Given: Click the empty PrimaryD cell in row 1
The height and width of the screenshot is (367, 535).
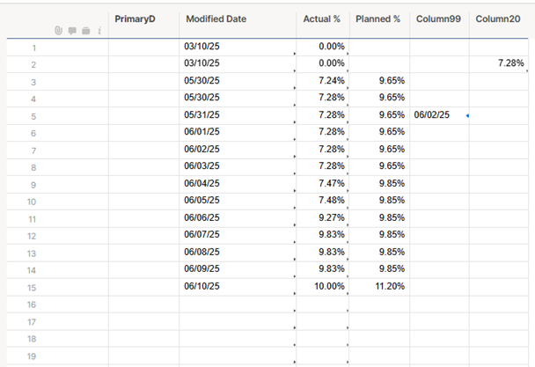Looking at the screenshot, I should point(143,48).
